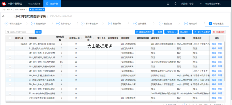Screen dimensions: 232x105
Task: Expand the 一键生成 dropdown
Action: 171,32
